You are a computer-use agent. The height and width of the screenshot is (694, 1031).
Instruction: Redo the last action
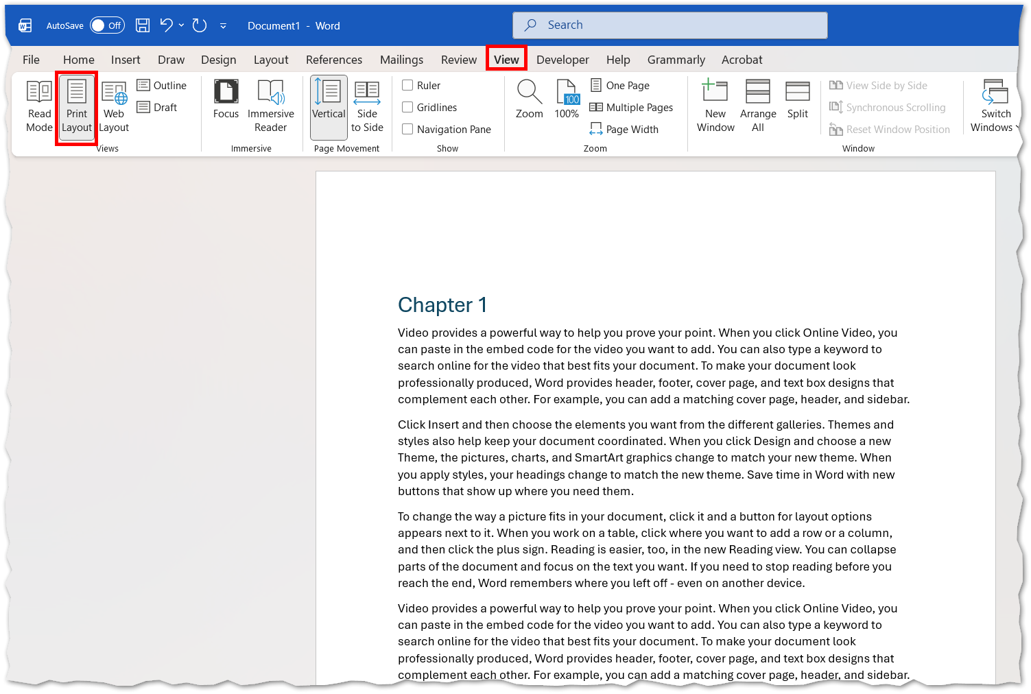click(200, 25)
